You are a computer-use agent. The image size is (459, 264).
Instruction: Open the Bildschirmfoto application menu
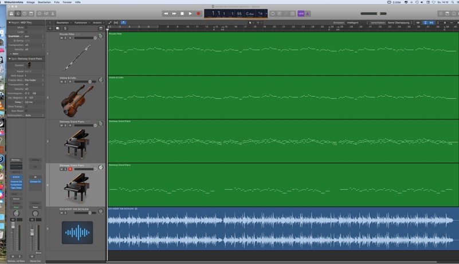[x=13, y=2]
